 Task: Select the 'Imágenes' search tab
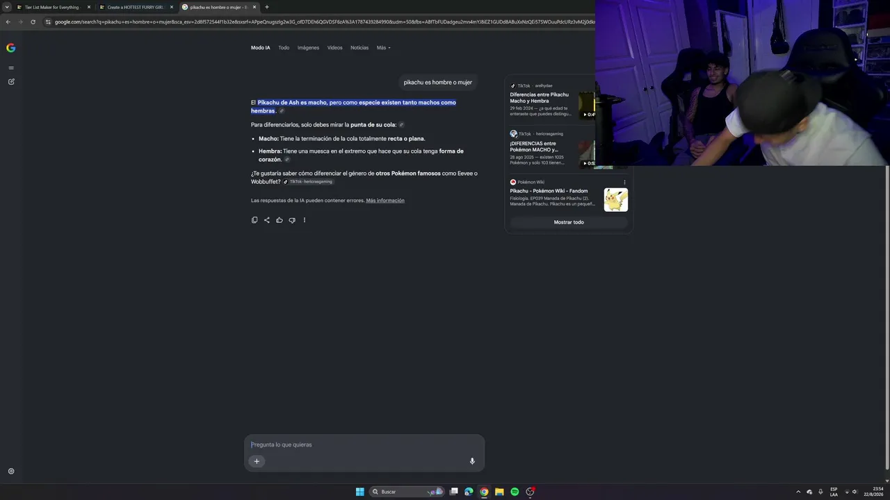pos(308,48)
